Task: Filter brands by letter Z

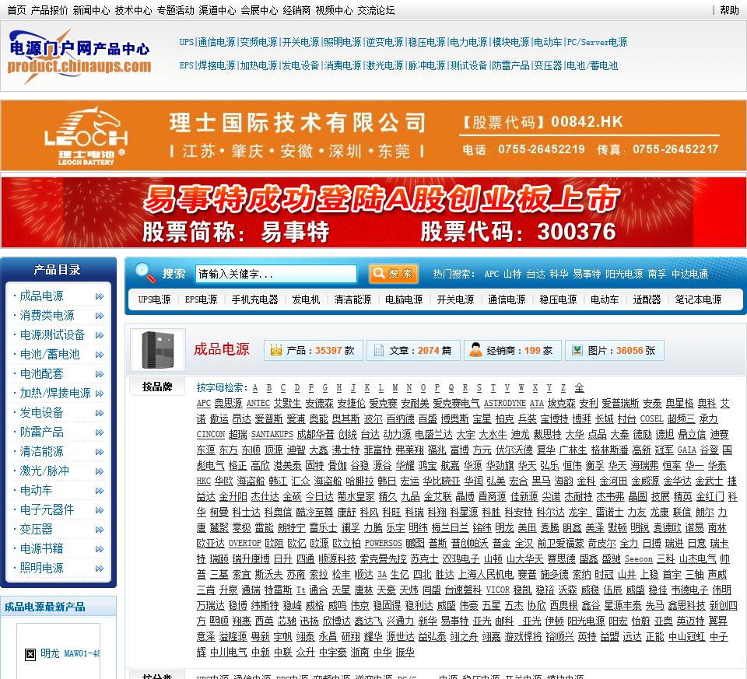Action: (x=563, y=387)
